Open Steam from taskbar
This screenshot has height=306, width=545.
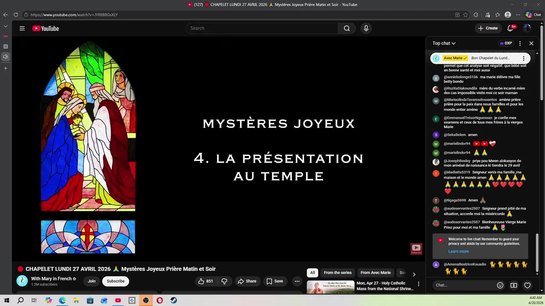(173, 300)
